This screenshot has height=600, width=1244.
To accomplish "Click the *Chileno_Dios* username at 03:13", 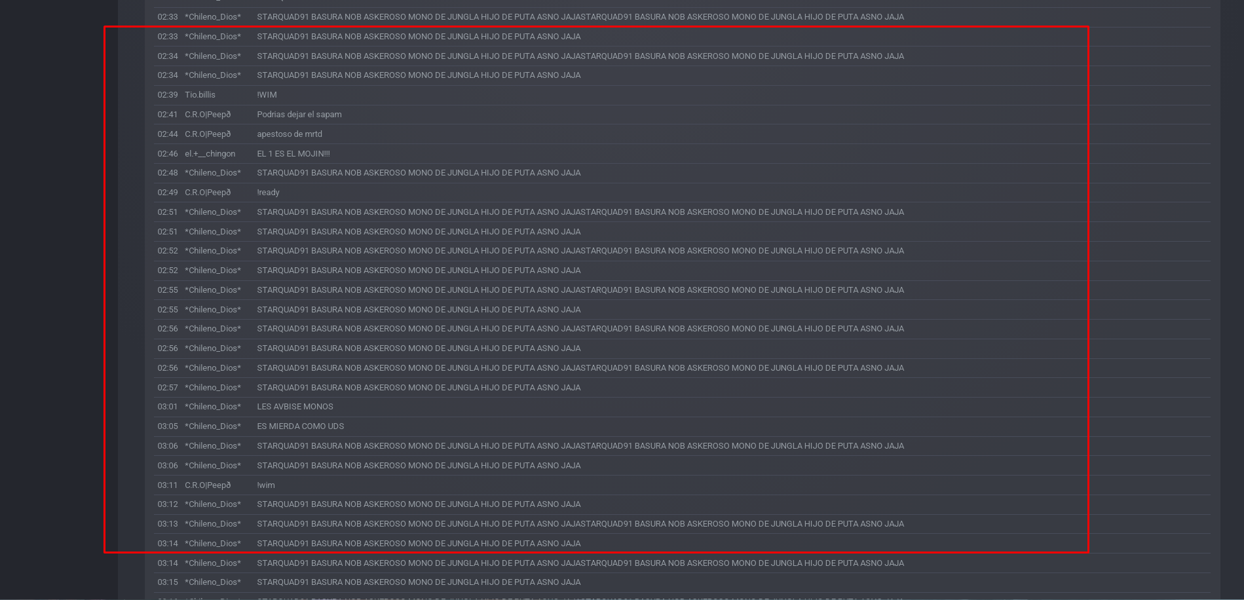I will click(x=213, y=524).
